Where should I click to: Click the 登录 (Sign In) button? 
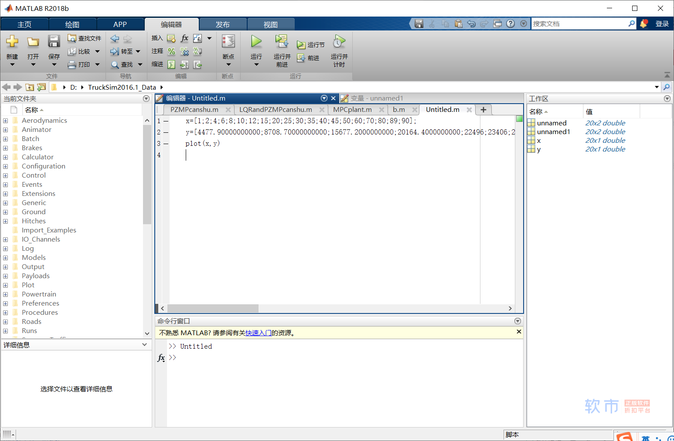coord(662,24)
